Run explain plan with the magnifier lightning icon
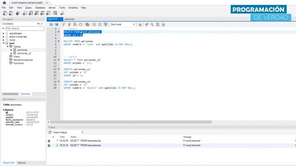 [75, 24]
